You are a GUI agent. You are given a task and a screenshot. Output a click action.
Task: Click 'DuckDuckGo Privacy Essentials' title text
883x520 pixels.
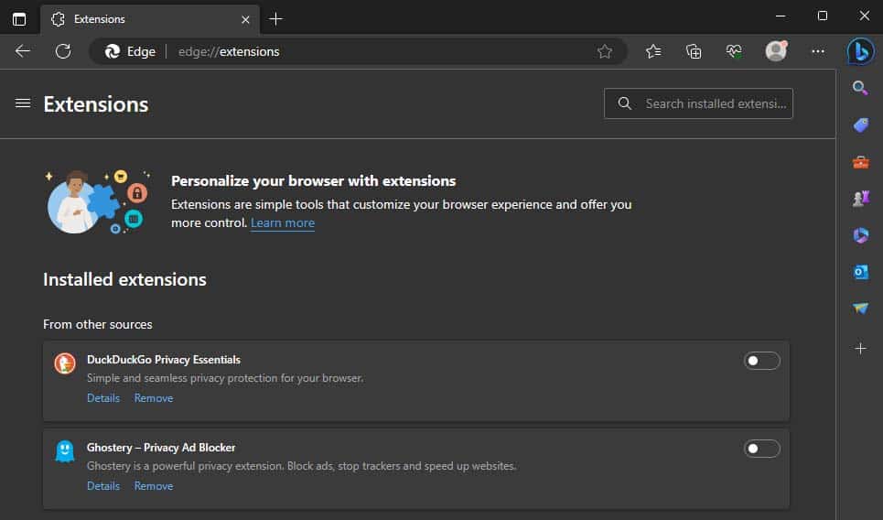coord(163,360)
